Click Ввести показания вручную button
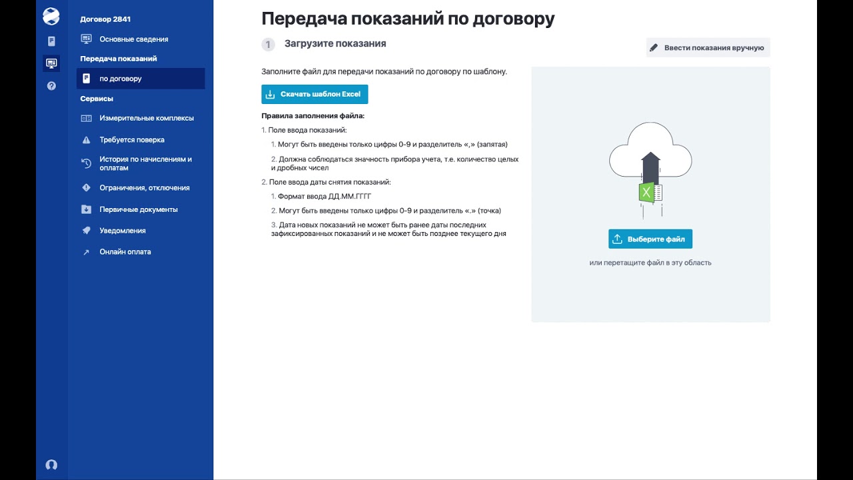The image size is (853, 480). click(708, 48)
